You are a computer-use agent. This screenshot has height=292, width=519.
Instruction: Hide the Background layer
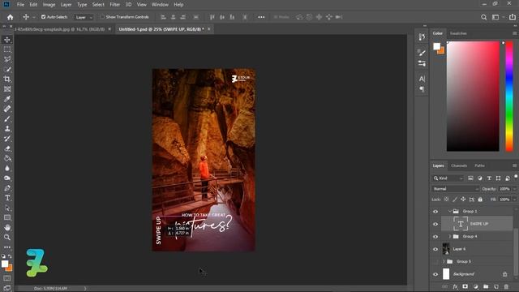[435, 274]
